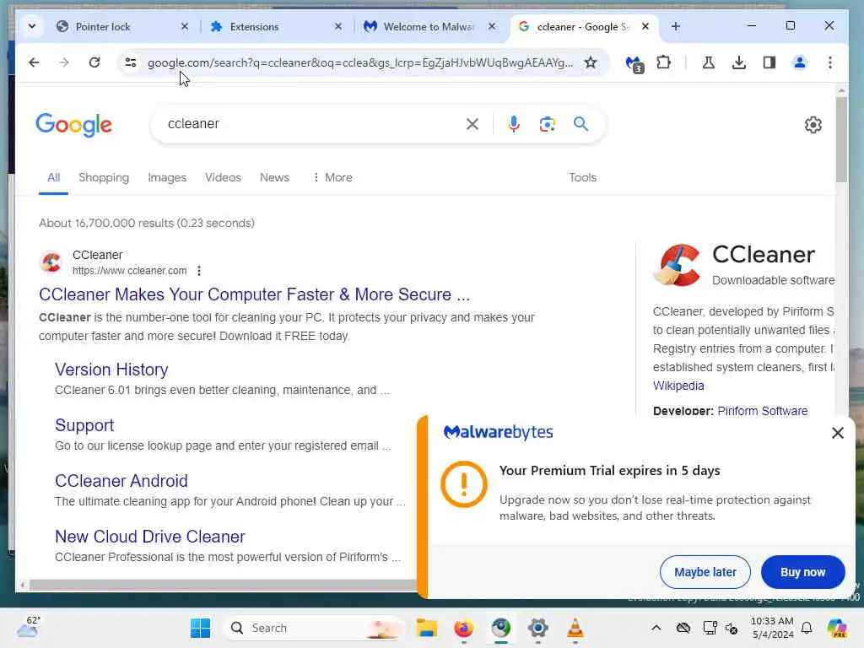The image size is (864, 648).
Task: Switch to News results
Action: point(274,177)
